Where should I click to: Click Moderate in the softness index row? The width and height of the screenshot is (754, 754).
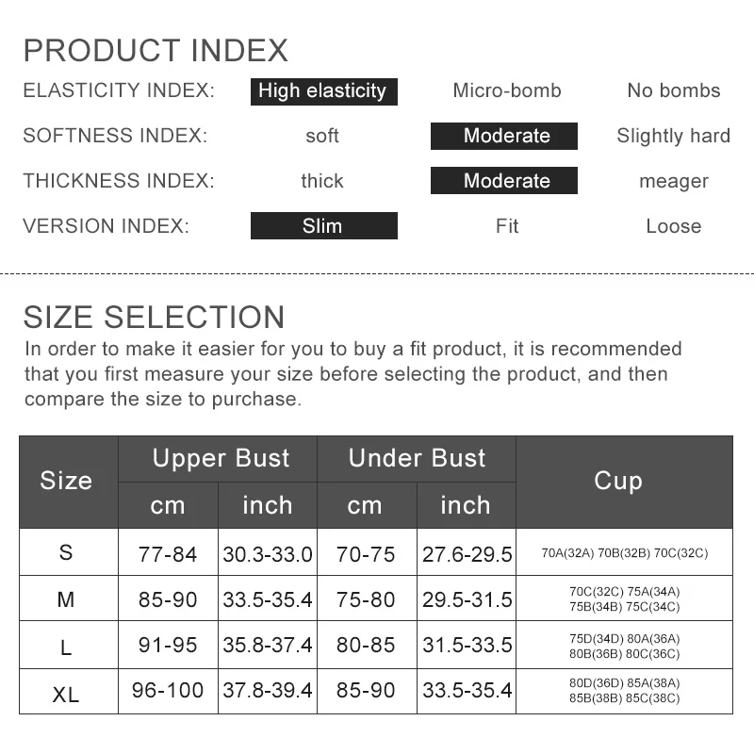pos(506,136)
